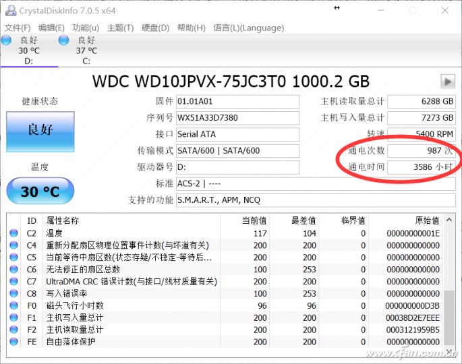Click the drive letter field D:
Image resolution: width=462 pixels, height=364 pixels.
[x=238, y=167]
